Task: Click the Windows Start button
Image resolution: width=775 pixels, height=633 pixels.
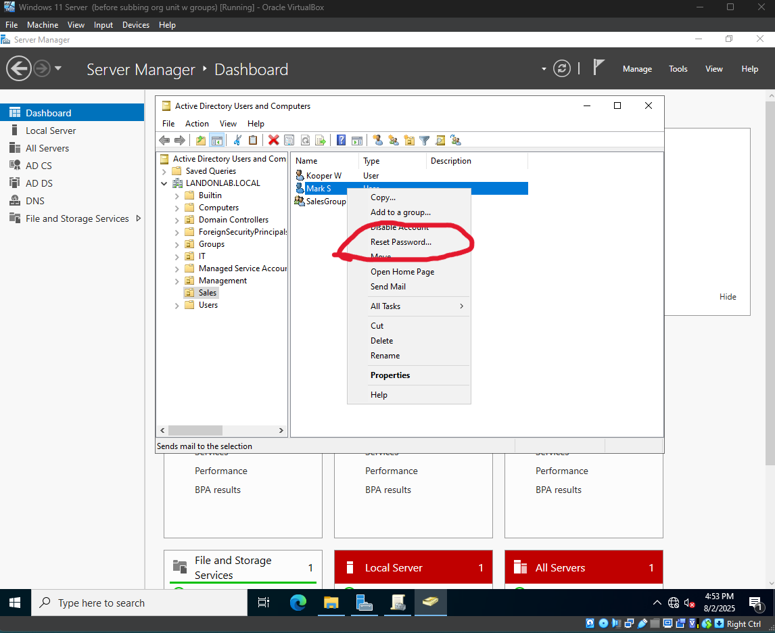Action: tap(15, 603)
